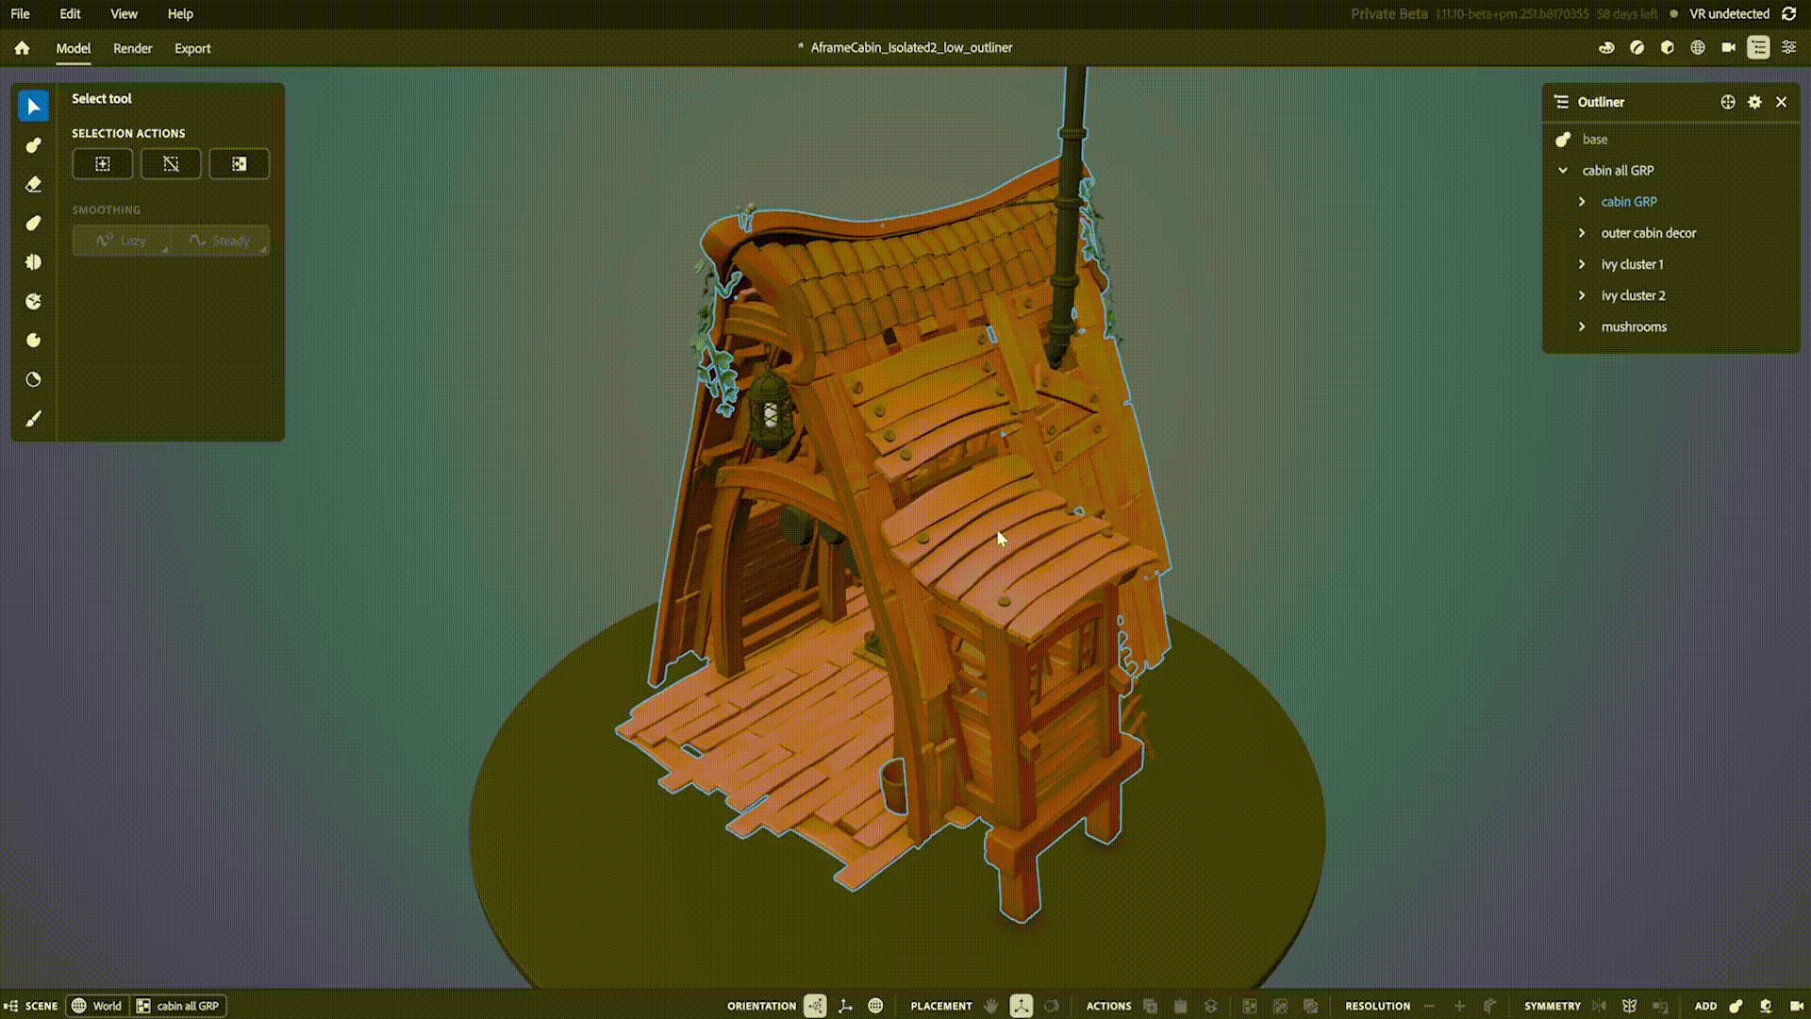The width and height of the screenshot is (1811, 1019).
Task: Select the Elastic circle tool
Action: (x=33, y=379)
